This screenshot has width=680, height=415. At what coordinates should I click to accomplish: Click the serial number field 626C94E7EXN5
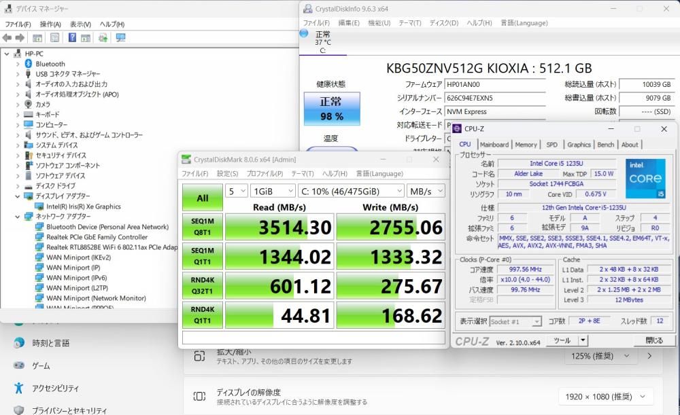495,98
